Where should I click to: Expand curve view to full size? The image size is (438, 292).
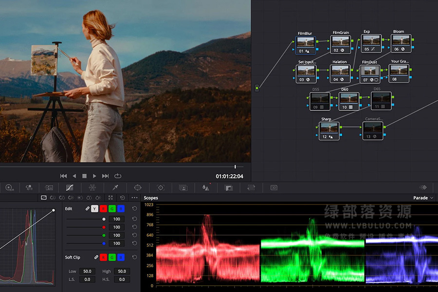tap(110, 198)
